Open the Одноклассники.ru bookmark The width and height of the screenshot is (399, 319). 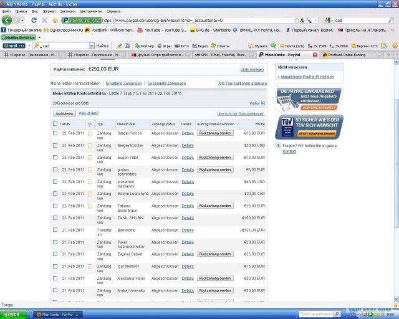63,30
